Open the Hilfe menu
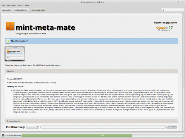This screenshot has height=139, width=185. click(x=27, y=5)
